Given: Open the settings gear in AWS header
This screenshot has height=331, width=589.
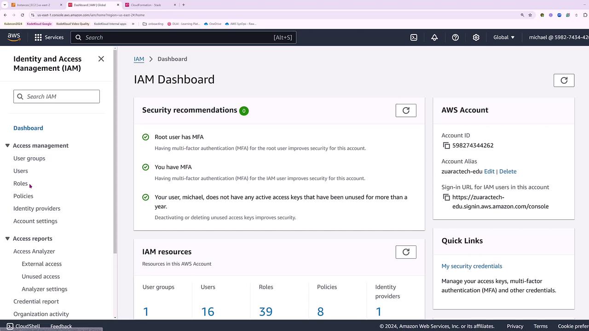Looking at the screenshot, I should tap(476, 37).
